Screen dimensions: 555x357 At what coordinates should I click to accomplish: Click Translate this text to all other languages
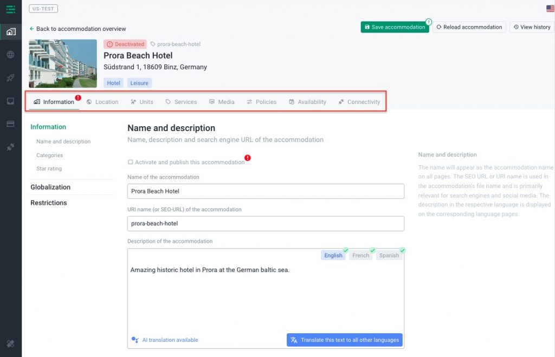tap(344, 340)
